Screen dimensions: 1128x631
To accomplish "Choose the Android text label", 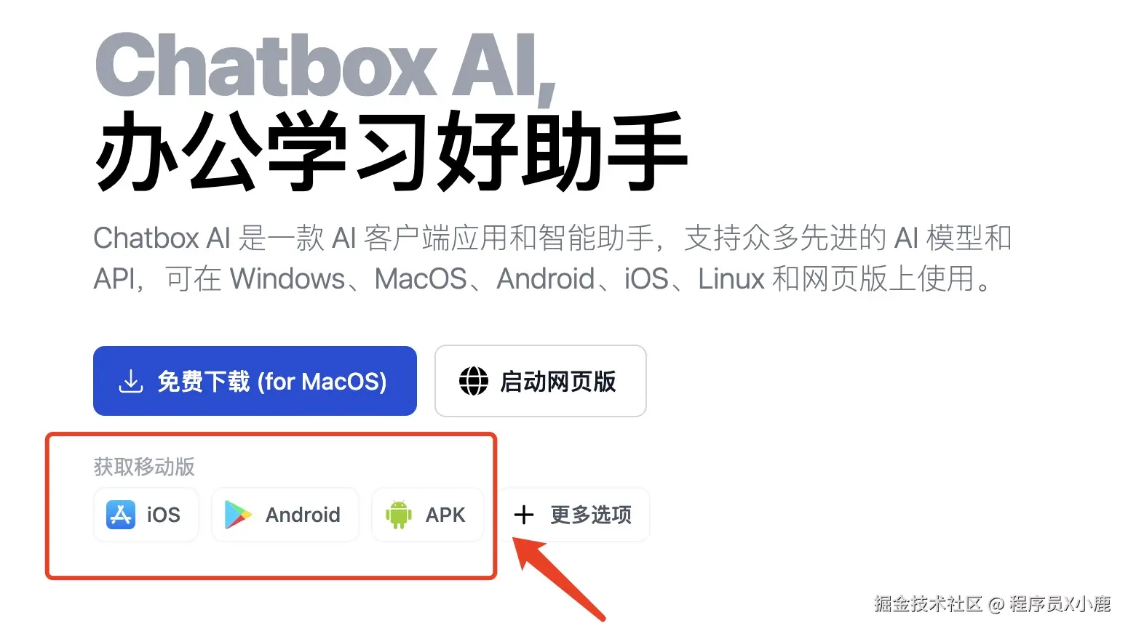I will click(x=303, y=515).
